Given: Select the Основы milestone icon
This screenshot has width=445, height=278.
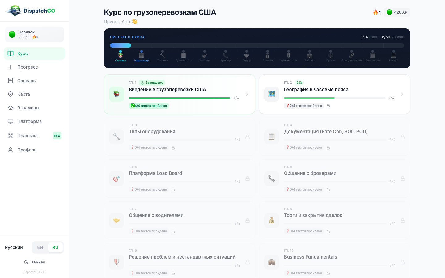Looking at the screenshot, I should click(x=121, y=56).
